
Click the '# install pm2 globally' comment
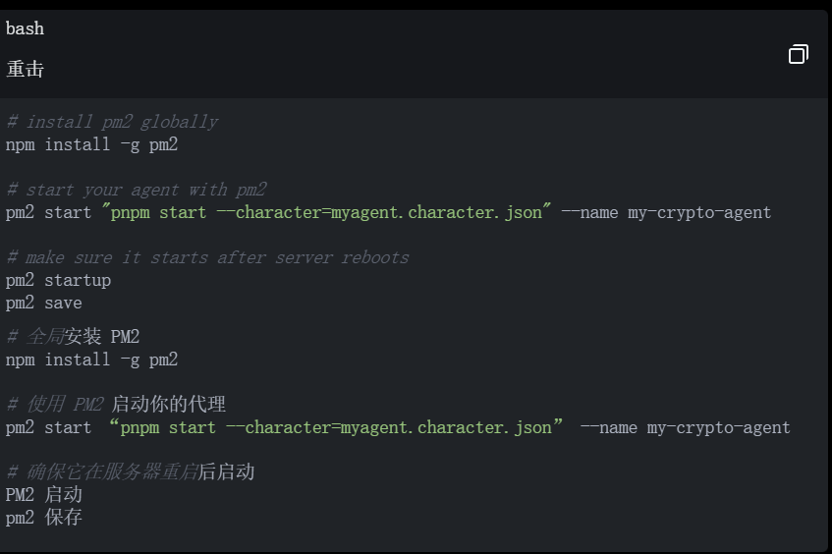113,122
